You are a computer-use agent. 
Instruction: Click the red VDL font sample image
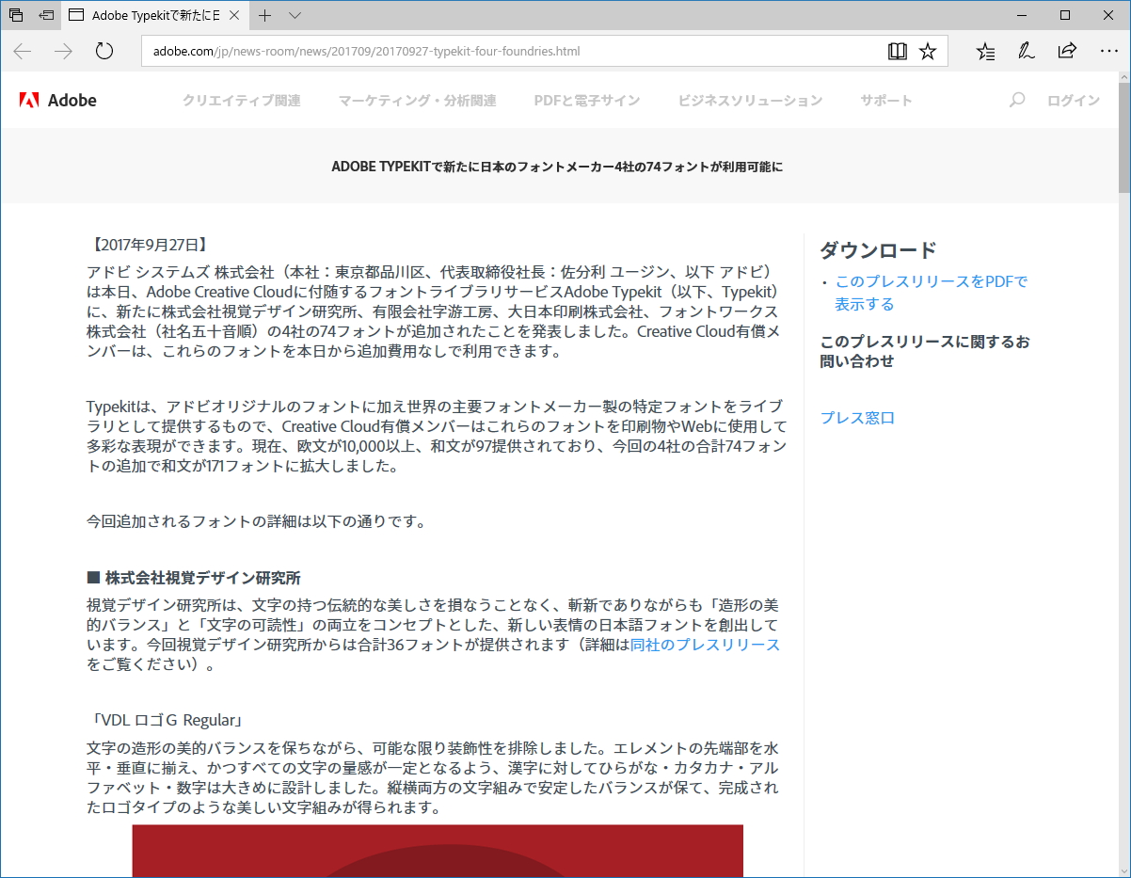tap(438, 851)
